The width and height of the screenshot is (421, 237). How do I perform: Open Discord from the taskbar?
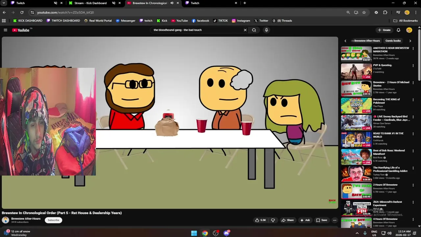pos(227,233)
